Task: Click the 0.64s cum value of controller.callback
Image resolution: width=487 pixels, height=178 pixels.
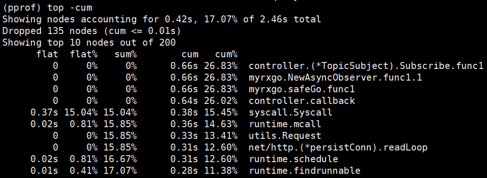Action: 184,101
